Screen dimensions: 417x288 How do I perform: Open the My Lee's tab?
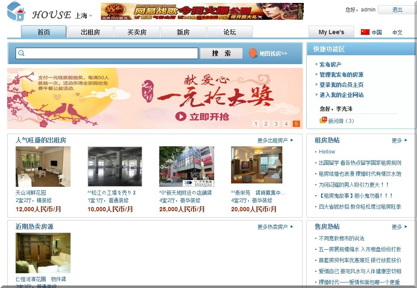(x=331, y=32)
